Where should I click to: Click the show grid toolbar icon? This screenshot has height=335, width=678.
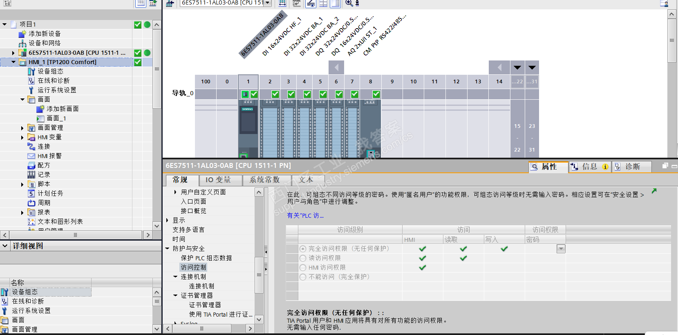[x=323, y=3]
